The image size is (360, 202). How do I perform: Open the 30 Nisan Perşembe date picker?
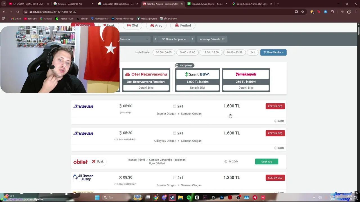tap(174, 39)
